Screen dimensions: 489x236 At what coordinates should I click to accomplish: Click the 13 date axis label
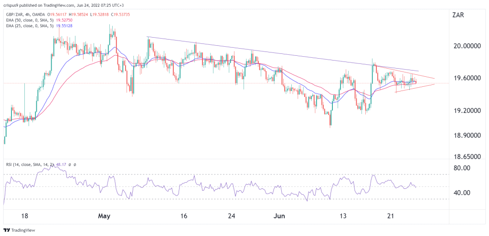(x=343, y=216)
